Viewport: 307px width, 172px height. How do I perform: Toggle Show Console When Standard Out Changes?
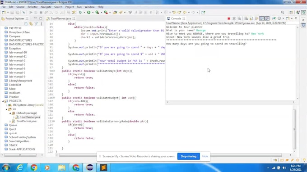(261, 18)
